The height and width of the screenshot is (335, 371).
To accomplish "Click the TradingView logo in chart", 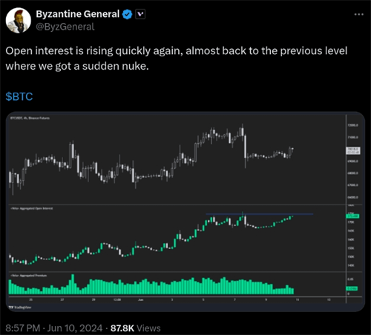I will tap(20, 308).
